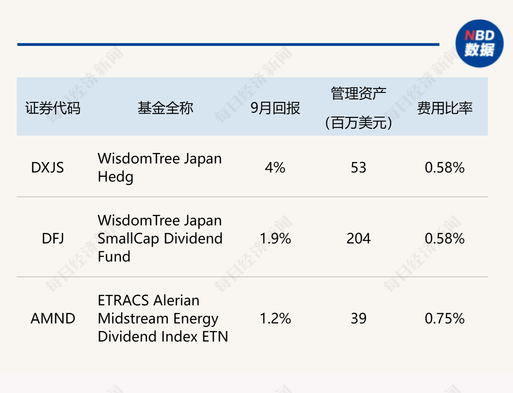Click the 1.2% return value
Viewport: 513px width, 393px height.
[275, 319]
